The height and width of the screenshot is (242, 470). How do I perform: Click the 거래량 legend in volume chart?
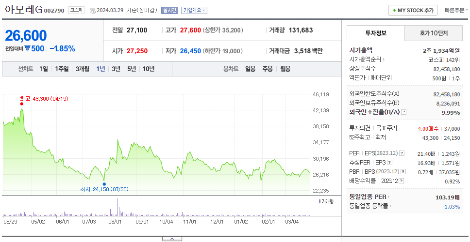pos(326,201)
